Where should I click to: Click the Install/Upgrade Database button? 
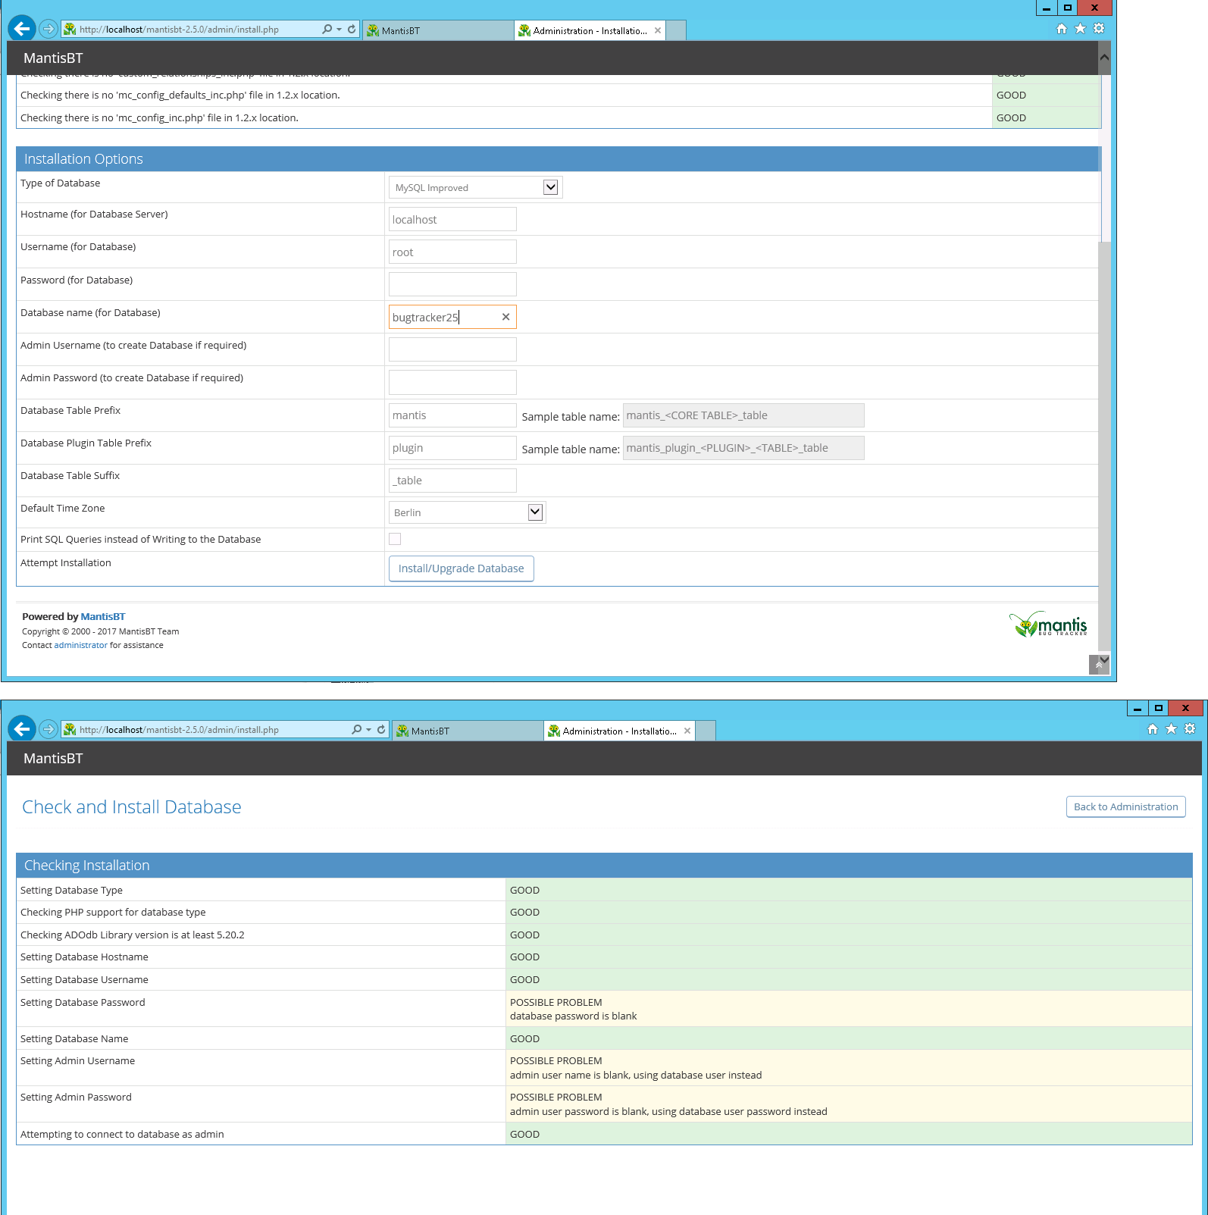461,568
